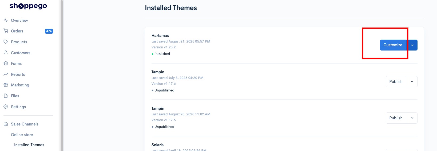Image resolution: width=437 pixels, height=151 pixels.
Task: Click the Forms layers icon
Action: pos(6,63)
